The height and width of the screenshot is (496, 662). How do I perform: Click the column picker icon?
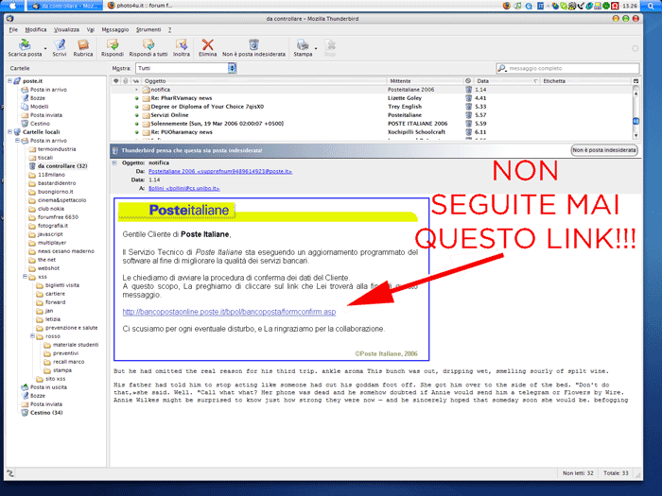(x=636, y=80)
